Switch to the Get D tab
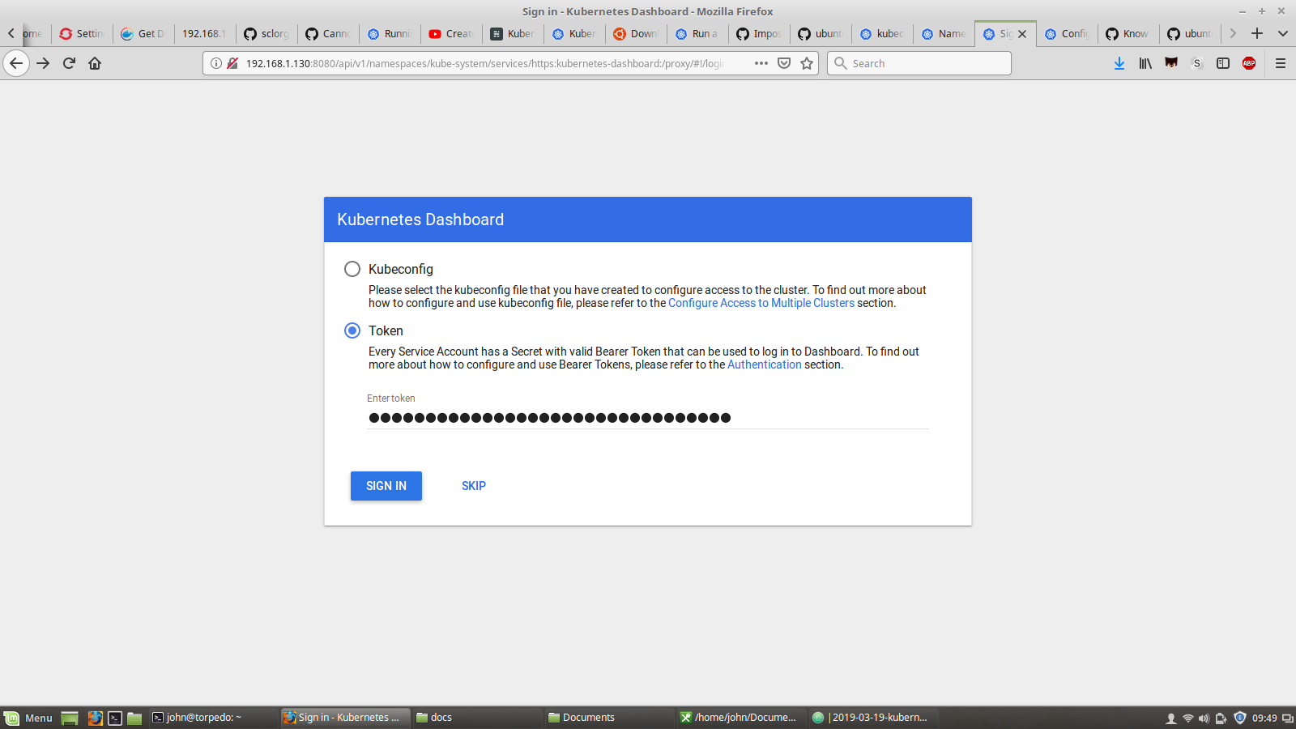The image size is (1296, 729). [x=143, y=33]
